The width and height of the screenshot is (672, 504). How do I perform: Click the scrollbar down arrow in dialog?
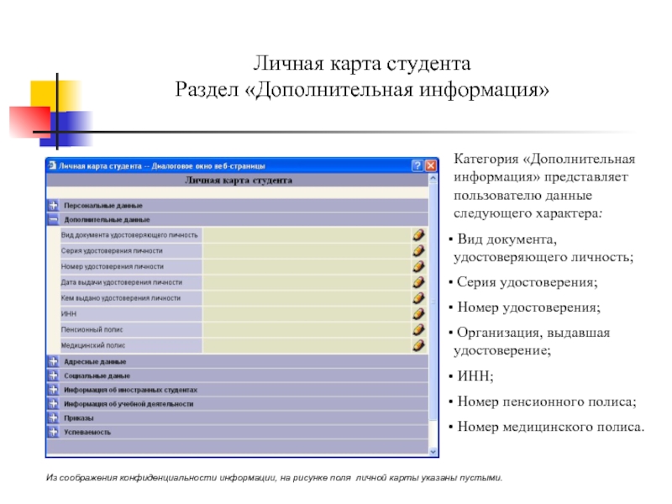point(433,451)
